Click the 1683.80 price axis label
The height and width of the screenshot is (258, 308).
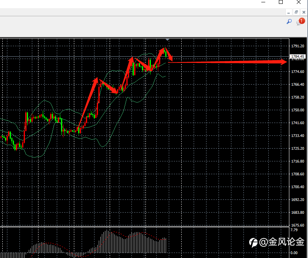[297, 212]
